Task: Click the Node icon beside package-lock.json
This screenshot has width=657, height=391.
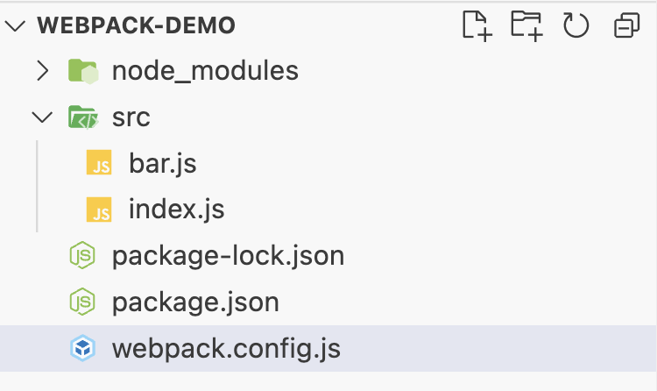Action: (82, 255)
